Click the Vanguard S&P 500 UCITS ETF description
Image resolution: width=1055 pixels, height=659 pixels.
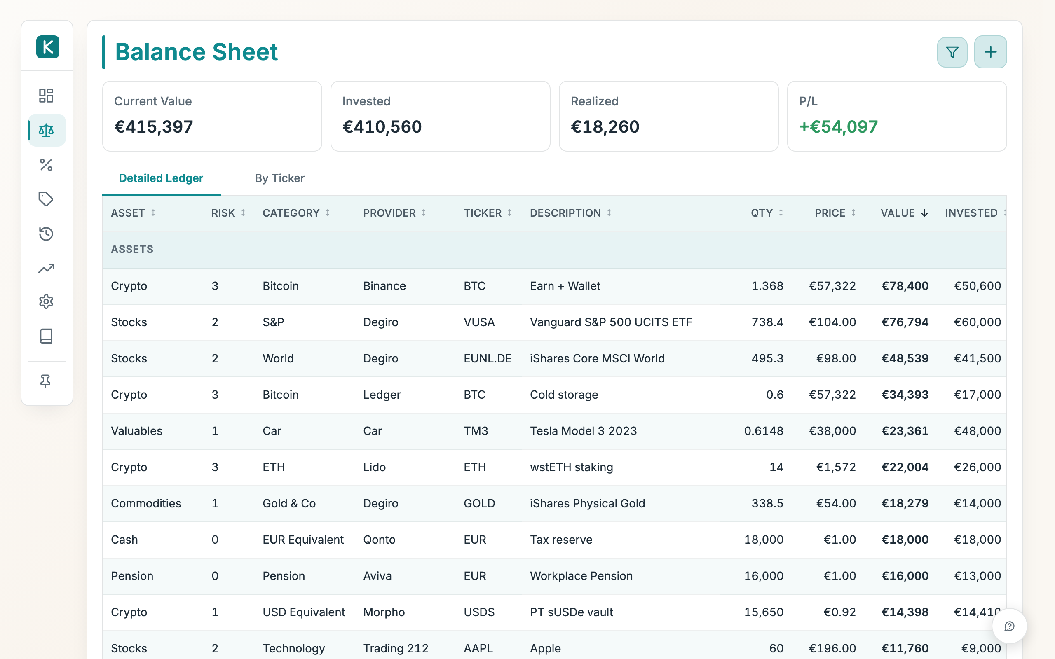[611, 322]
